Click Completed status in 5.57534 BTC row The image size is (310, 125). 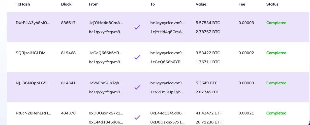[x=276, y=23]
